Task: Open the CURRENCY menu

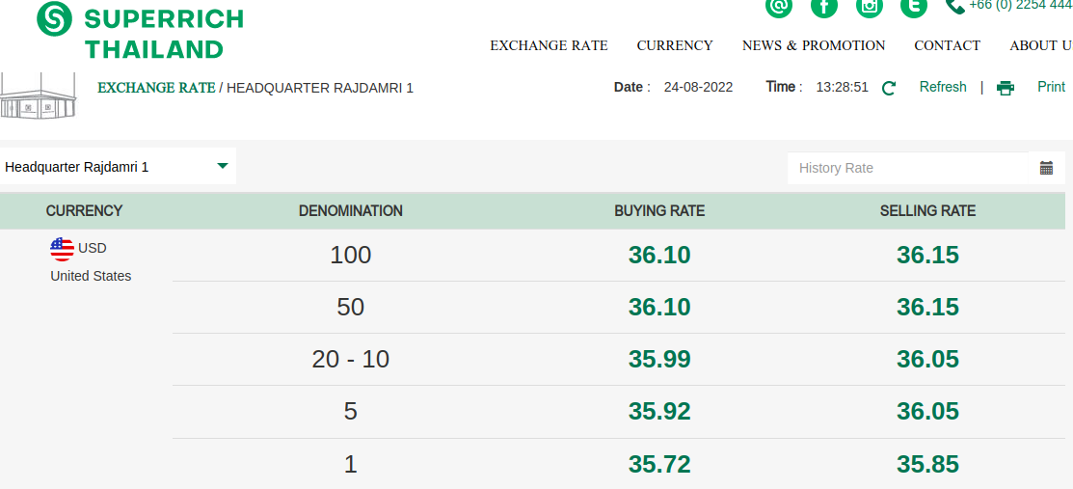Action: pos(675,45)
